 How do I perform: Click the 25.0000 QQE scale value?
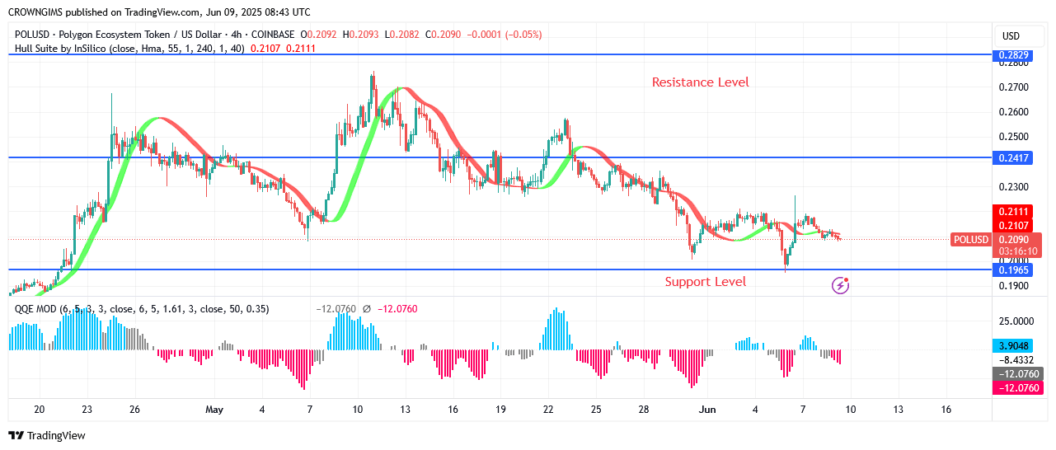1016,321
